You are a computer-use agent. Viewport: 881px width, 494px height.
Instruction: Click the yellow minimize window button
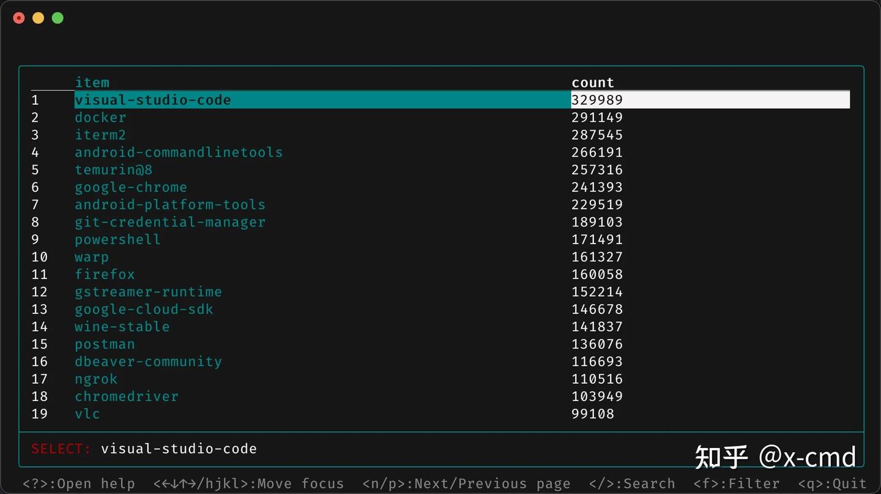tap(38, 18)
